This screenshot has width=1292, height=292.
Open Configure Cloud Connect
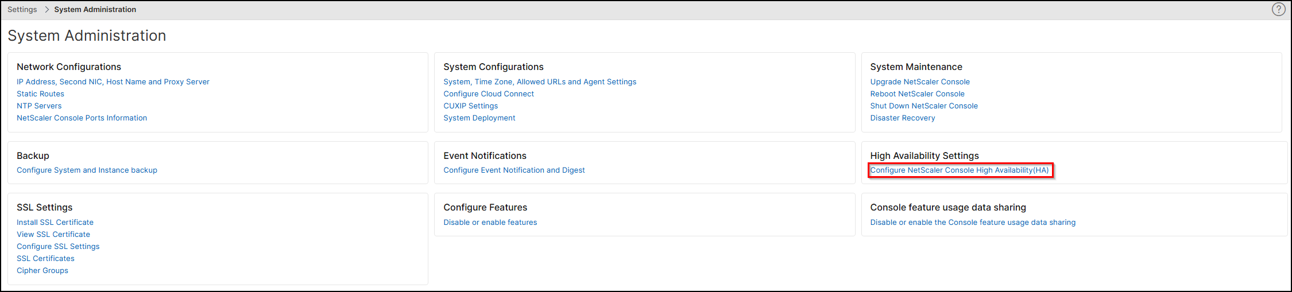click(489, 94)
